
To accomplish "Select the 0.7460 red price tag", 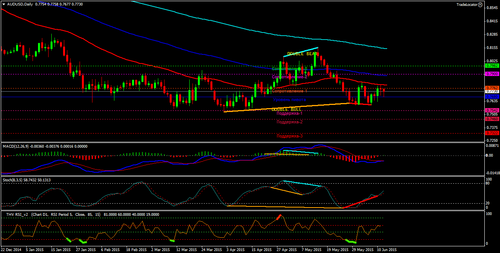I will [x=492, y=119].
